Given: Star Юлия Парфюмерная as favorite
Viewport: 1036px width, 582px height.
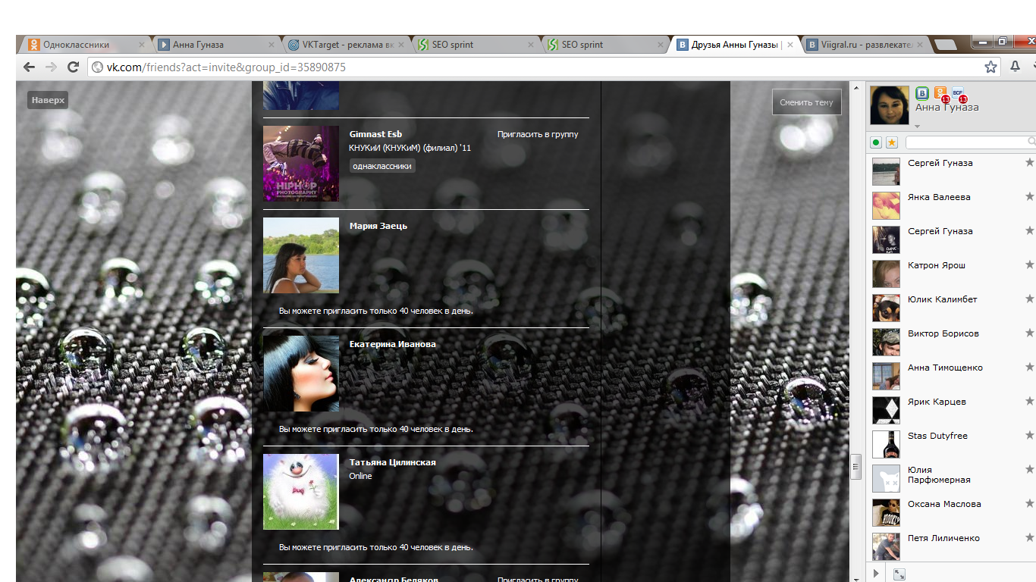Looking at the screenshot, I should (1029, 470).
